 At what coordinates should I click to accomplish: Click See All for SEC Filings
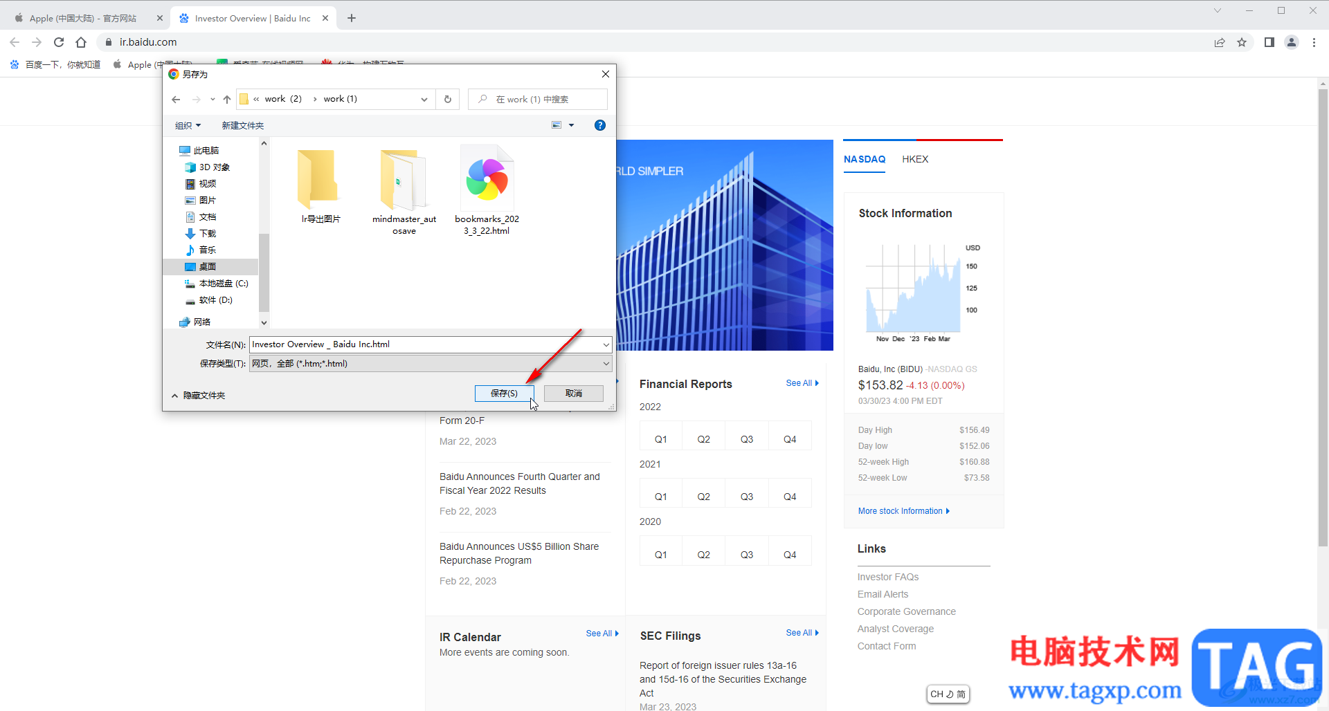[802, 633]
